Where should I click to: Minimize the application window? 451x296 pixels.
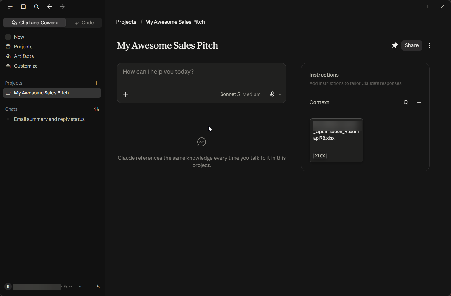pyautogui.click(x=409, y=6)
